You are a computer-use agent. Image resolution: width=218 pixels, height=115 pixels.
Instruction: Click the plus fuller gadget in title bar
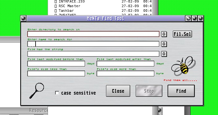[200, 18]
